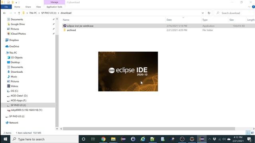Click the Manage contextual tab
Screen dimensions: 255x143
(x=54, y=2)
